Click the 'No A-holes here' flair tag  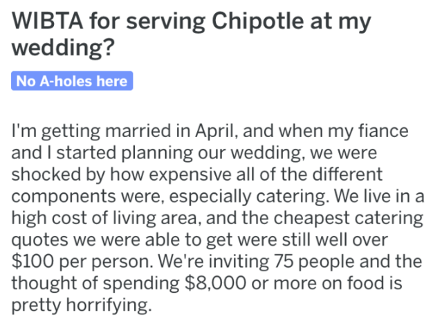pos(71,82)
